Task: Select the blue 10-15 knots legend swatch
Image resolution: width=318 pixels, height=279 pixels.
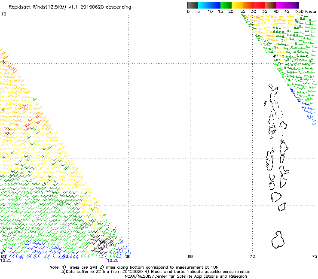Action: [x=215, y=5]
